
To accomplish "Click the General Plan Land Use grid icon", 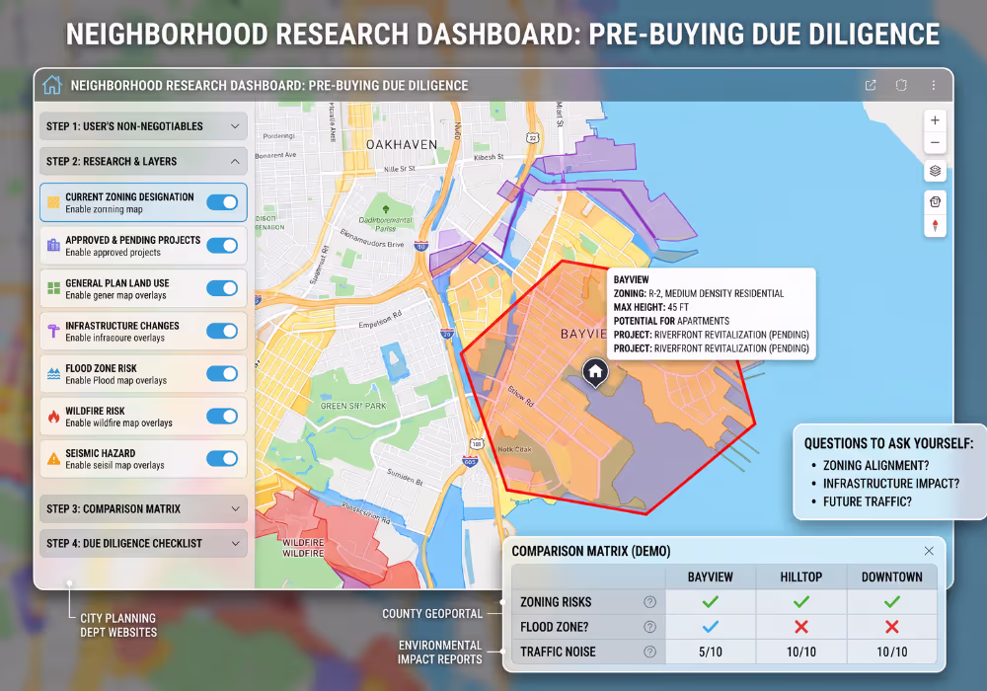I will click(x=53, y=288).
